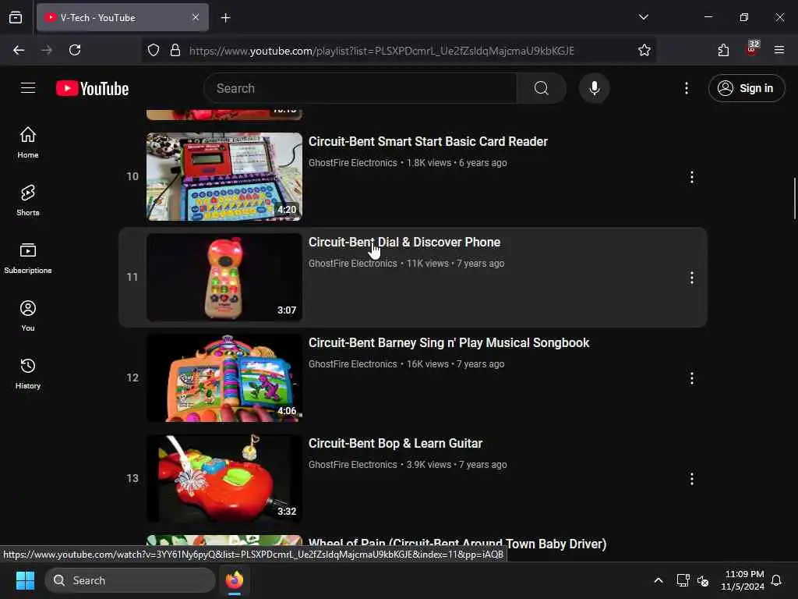Open the extension with 32 badge
The width and height of the screenshot is (798, 599).
(752, 49)
